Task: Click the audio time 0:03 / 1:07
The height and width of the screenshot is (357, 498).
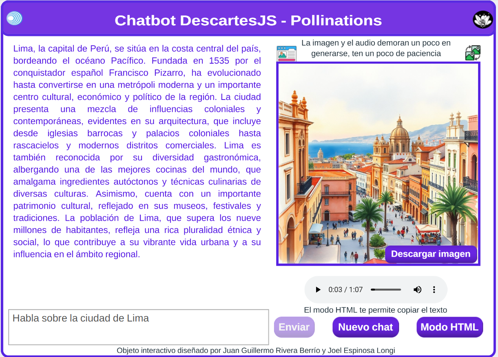Action: [345, 290]
